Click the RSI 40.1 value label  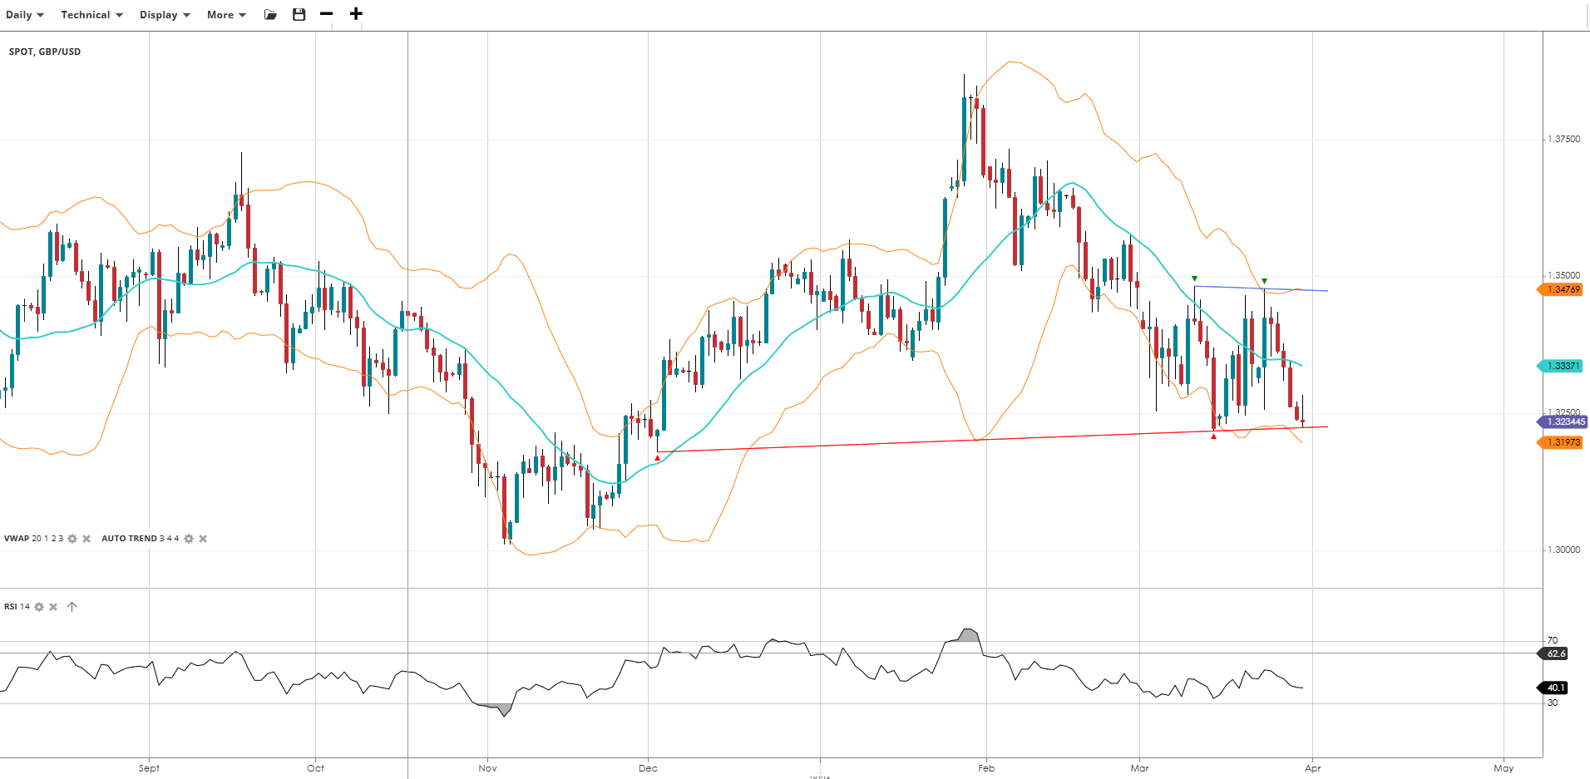[x=1554, y=688]
